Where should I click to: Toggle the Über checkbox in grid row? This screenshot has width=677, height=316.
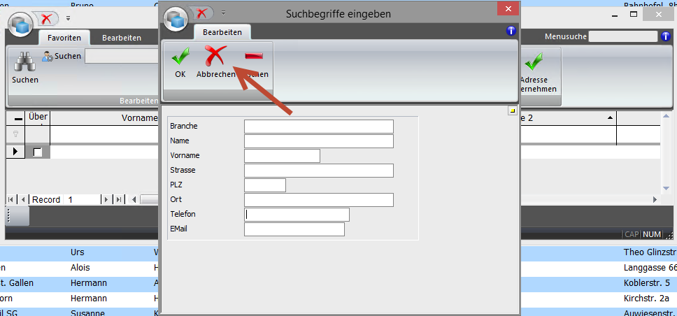(38, 152)
